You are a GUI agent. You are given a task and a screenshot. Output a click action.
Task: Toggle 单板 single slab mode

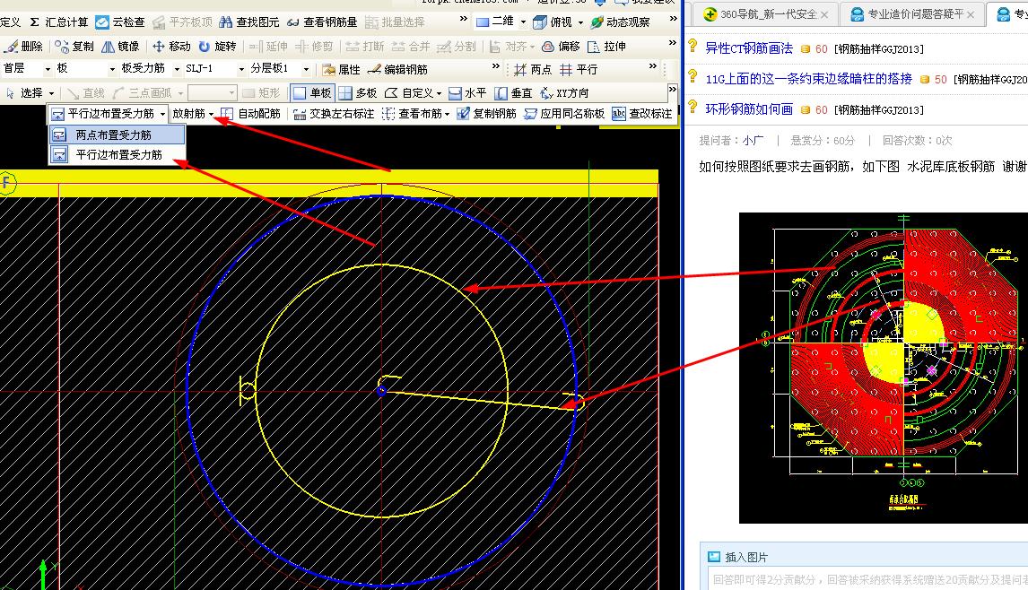coord(312,93)
